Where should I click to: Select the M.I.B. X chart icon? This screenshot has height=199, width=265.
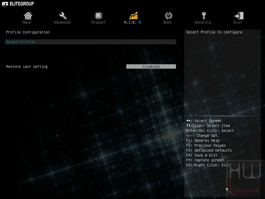click(x=133, y=16)
